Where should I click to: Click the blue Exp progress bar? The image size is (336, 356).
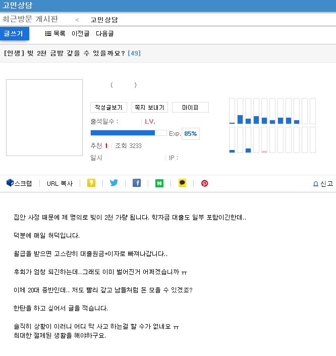click(129, 133)
